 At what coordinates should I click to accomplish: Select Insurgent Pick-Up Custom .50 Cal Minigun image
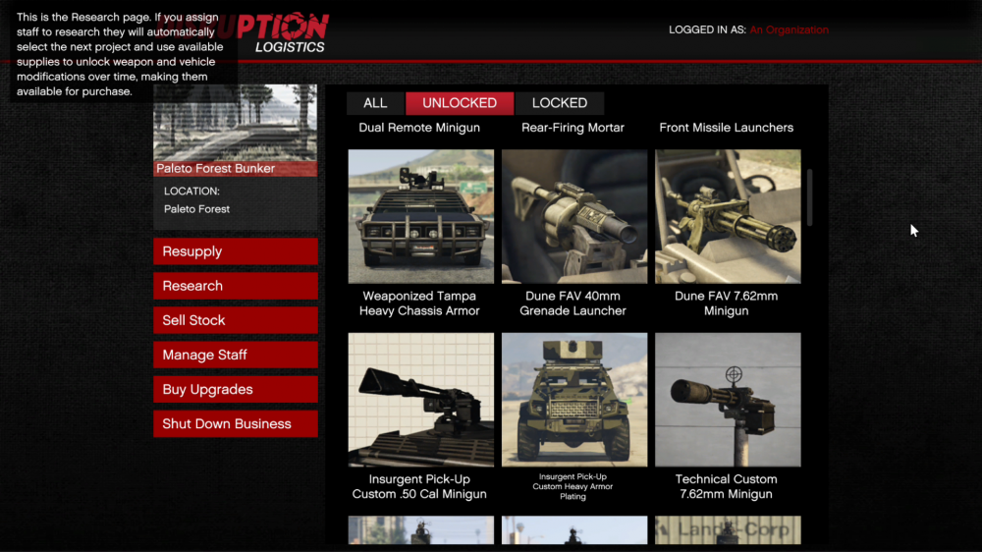coord(421,400)
